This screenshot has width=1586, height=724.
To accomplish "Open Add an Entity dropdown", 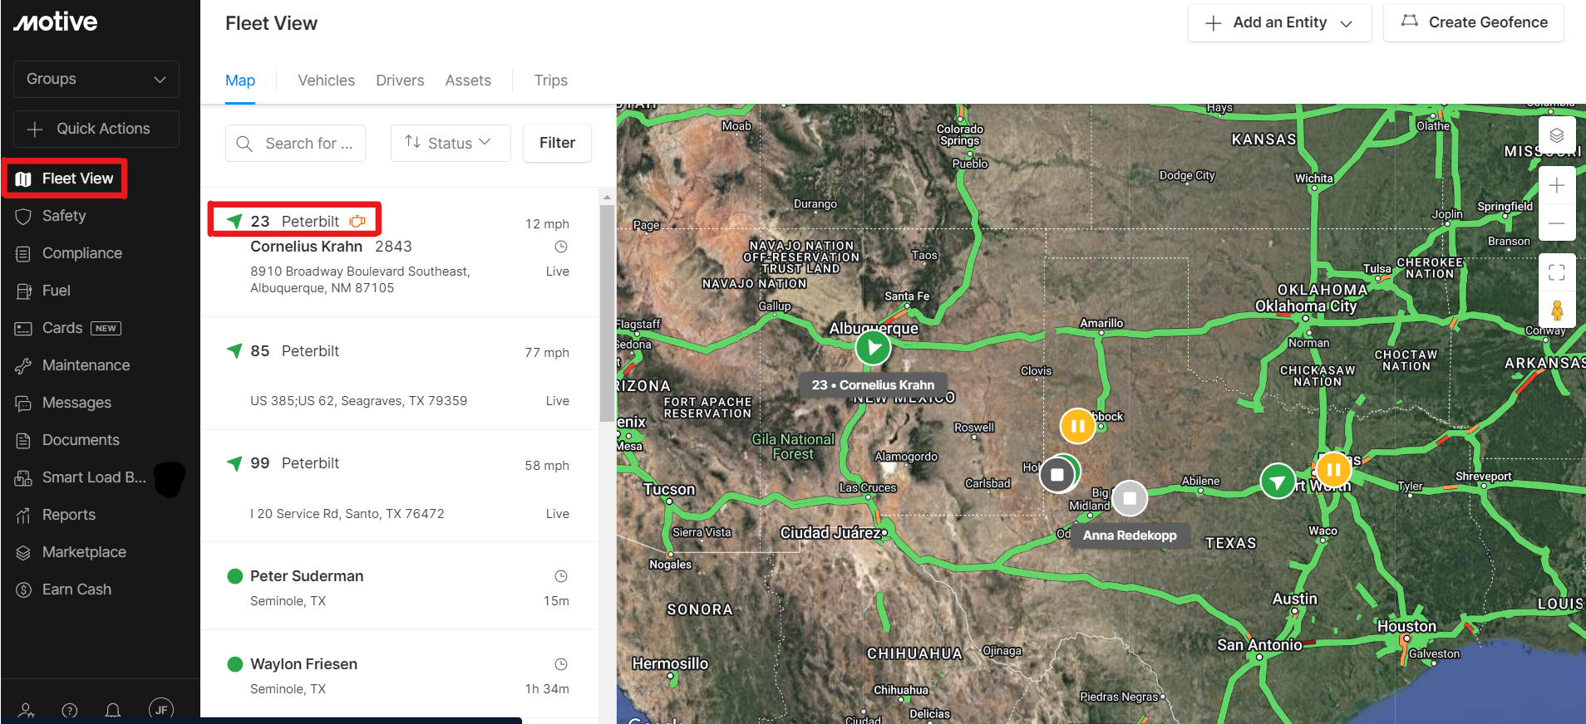I will [x=1279, y=23].
